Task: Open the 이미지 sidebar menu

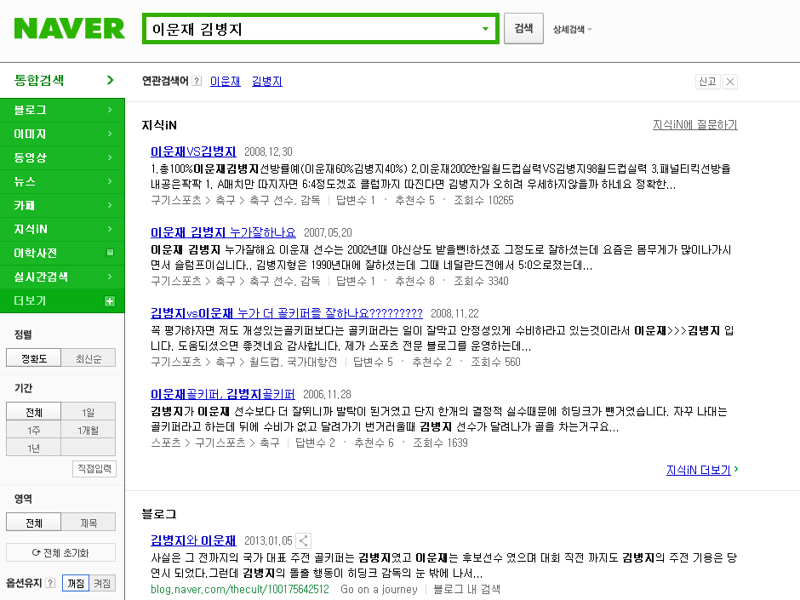Action: point(62,134)
